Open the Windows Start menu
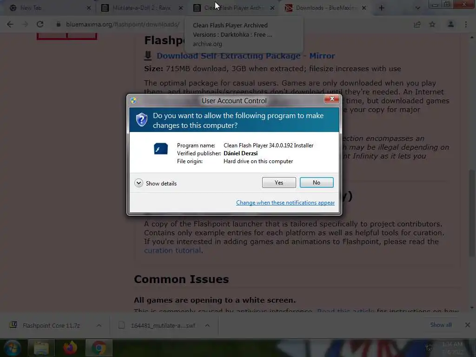This screenshot has height=357, width=476. click(x=13, y=348)
